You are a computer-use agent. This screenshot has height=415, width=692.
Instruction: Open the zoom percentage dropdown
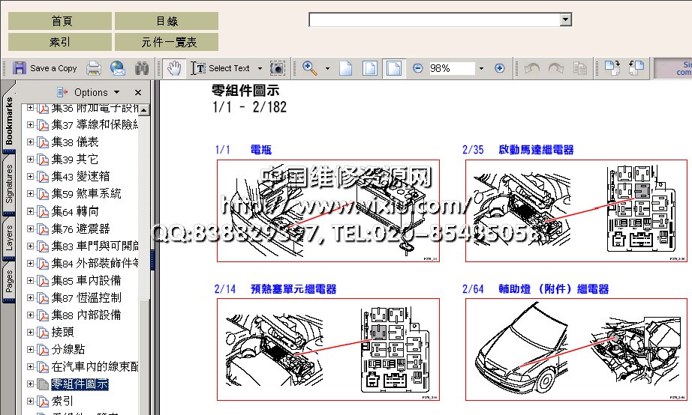point(481,68)
